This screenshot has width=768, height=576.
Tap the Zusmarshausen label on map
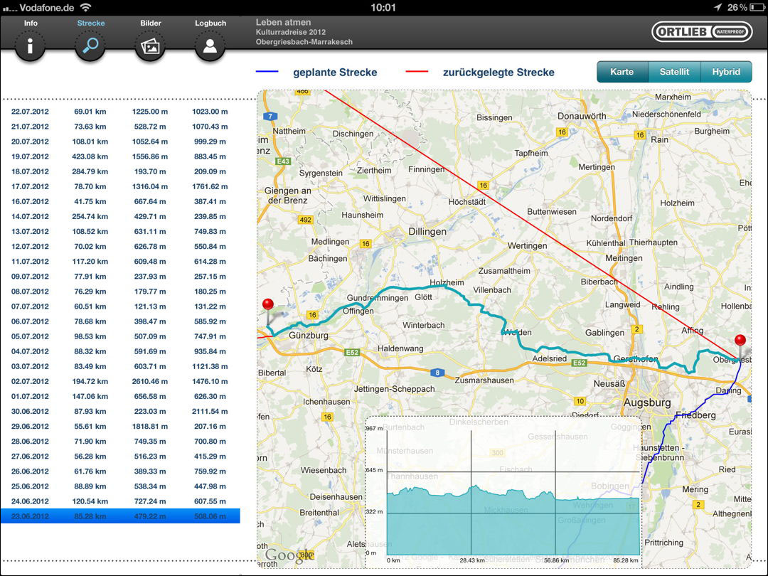(484, 380)
